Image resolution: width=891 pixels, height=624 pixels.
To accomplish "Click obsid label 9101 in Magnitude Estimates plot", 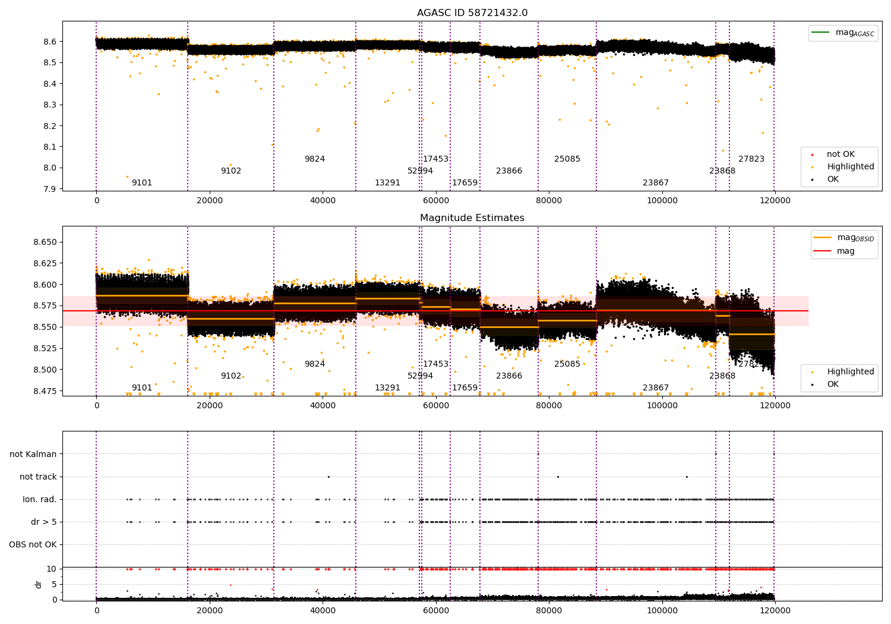I will (x=142, y=388).
